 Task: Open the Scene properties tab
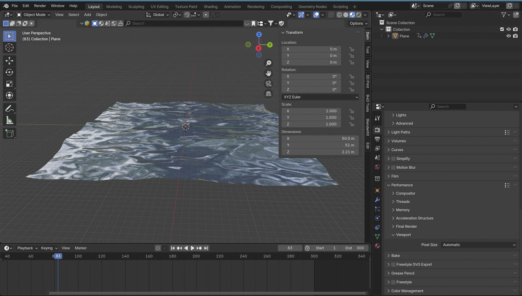pyautogui.click(x=377, y=158)
